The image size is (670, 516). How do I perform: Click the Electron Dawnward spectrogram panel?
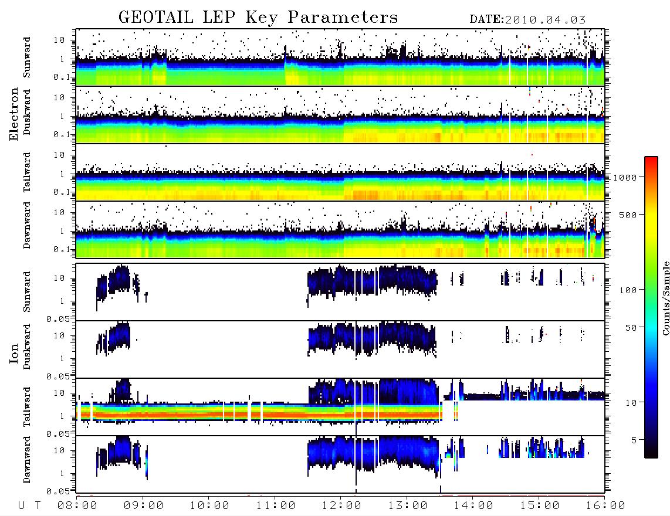click(x=340, y=230)
